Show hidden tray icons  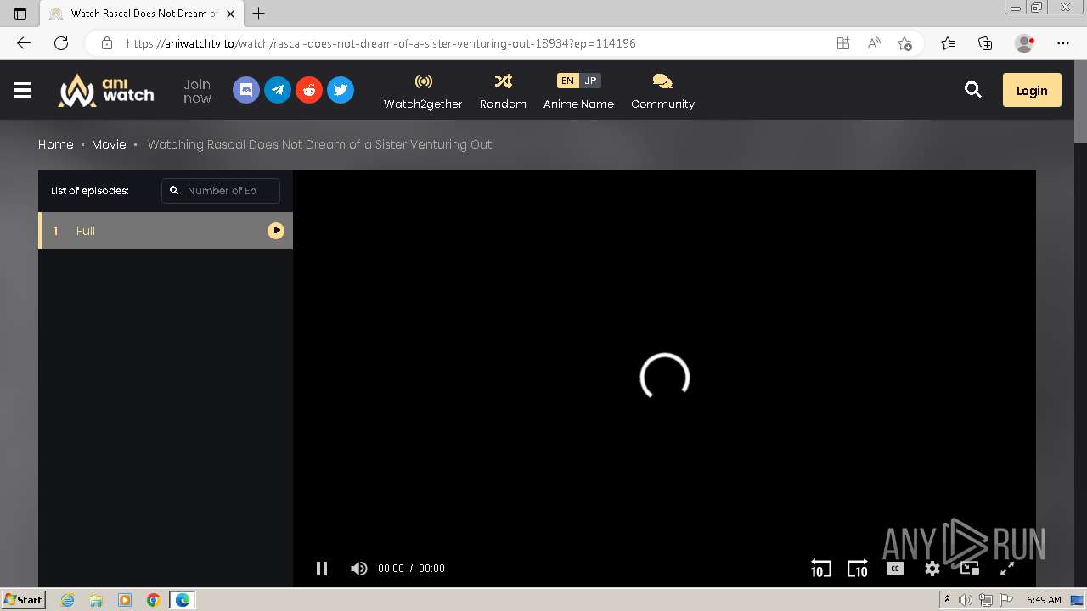(x=947, y=600)
